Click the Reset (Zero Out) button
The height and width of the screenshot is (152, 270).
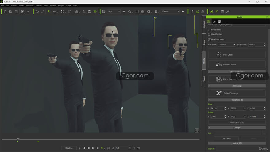pos(237,123)
